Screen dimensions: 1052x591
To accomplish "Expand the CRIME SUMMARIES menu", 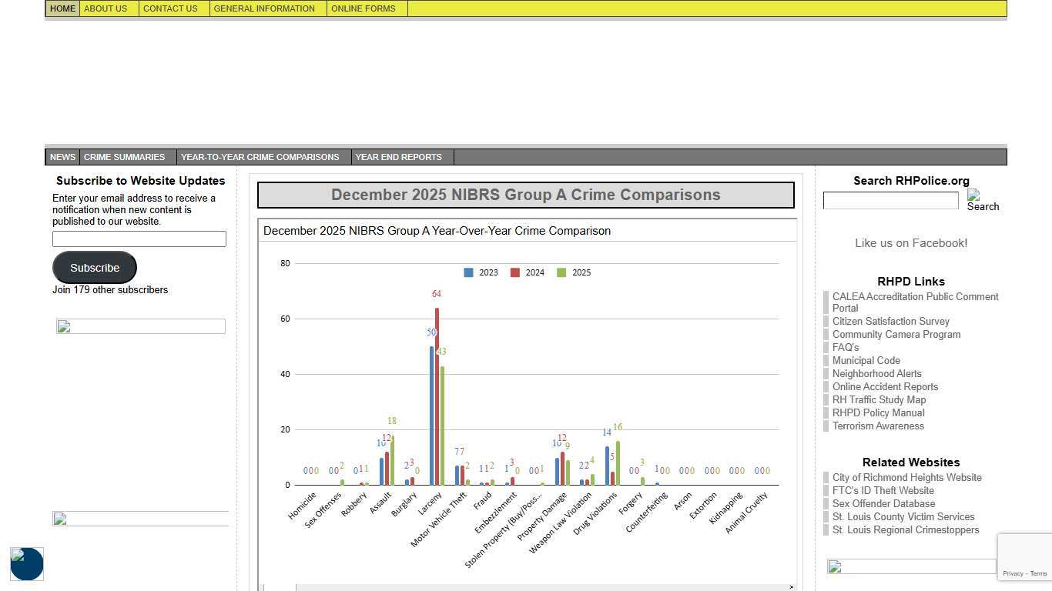I will (x=125, y=157).
